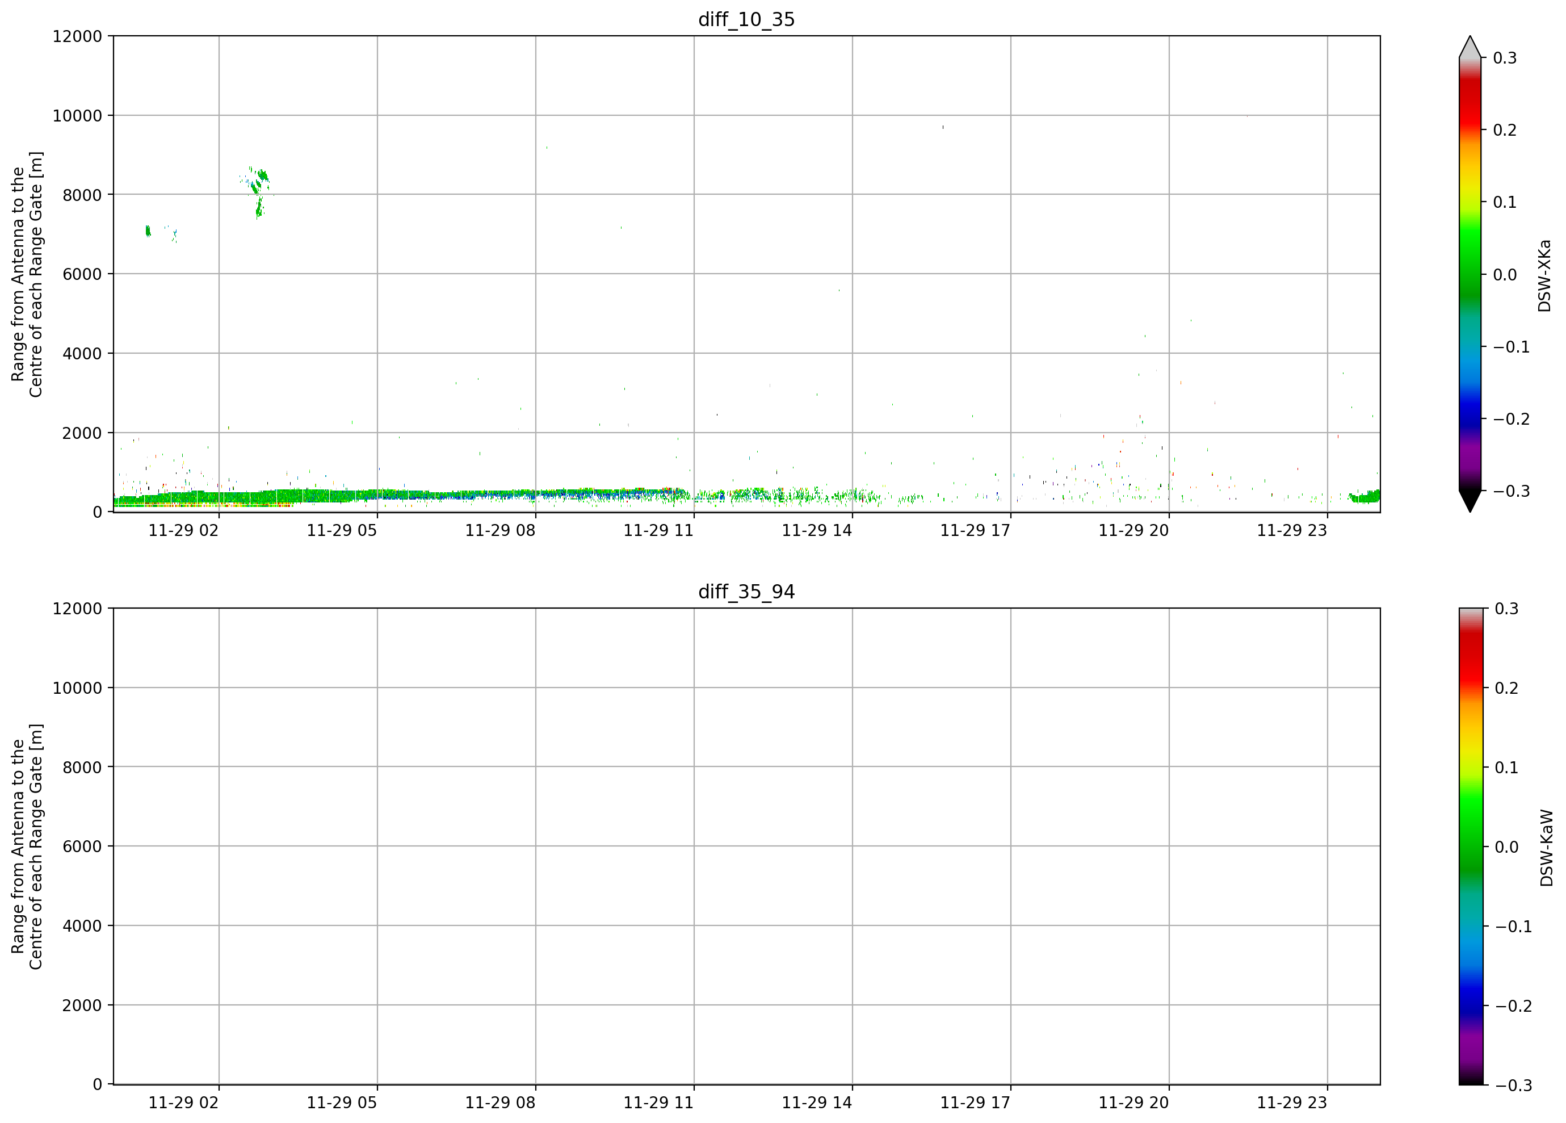1566x1123 pixels.
Task: Click '−0.2' tick on DSW-KaW colorbar
Action: coord(1514,1005)
